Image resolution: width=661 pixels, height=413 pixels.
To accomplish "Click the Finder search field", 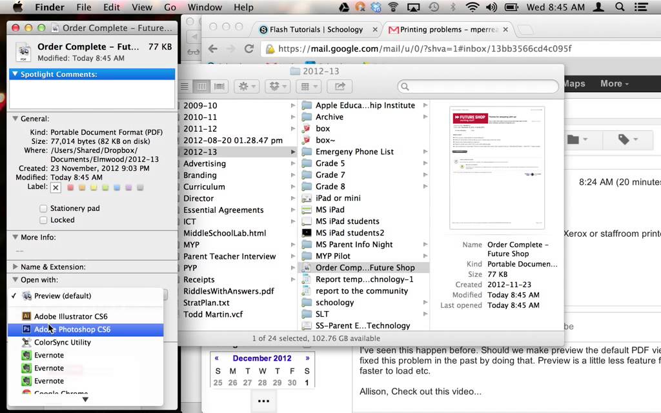I will 478,86.
